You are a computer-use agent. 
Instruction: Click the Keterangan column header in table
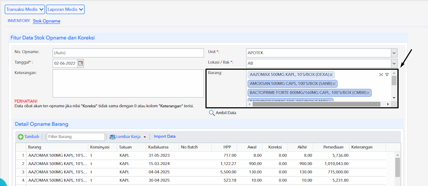(367, 147)
